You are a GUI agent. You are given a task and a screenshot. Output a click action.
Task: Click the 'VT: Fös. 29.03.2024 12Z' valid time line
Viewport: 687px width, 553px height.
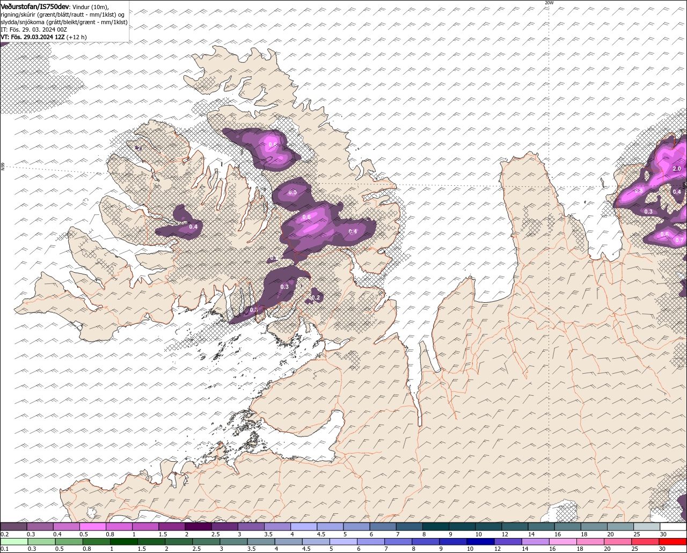tap(32, 37)
